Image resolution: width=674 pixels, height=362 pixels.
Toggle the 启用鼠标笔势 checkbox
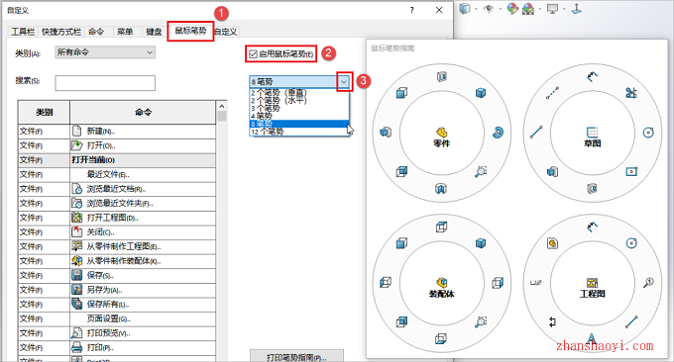point(253,54)
